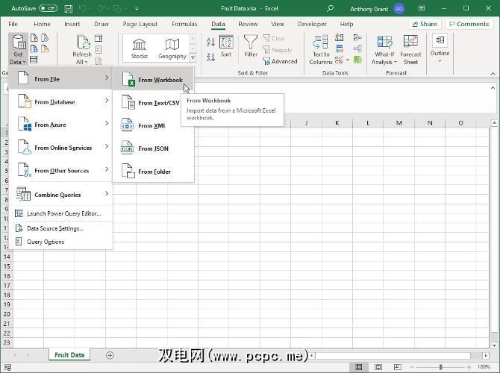Click the Share button
This screenshot has height=373, width=500.
pos(425,24)
